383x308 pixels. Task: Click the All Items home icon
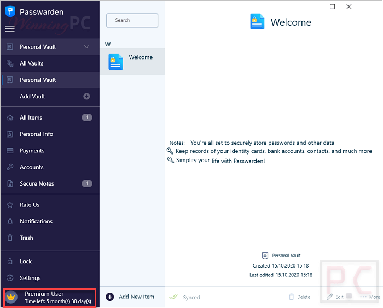point(10,117)
